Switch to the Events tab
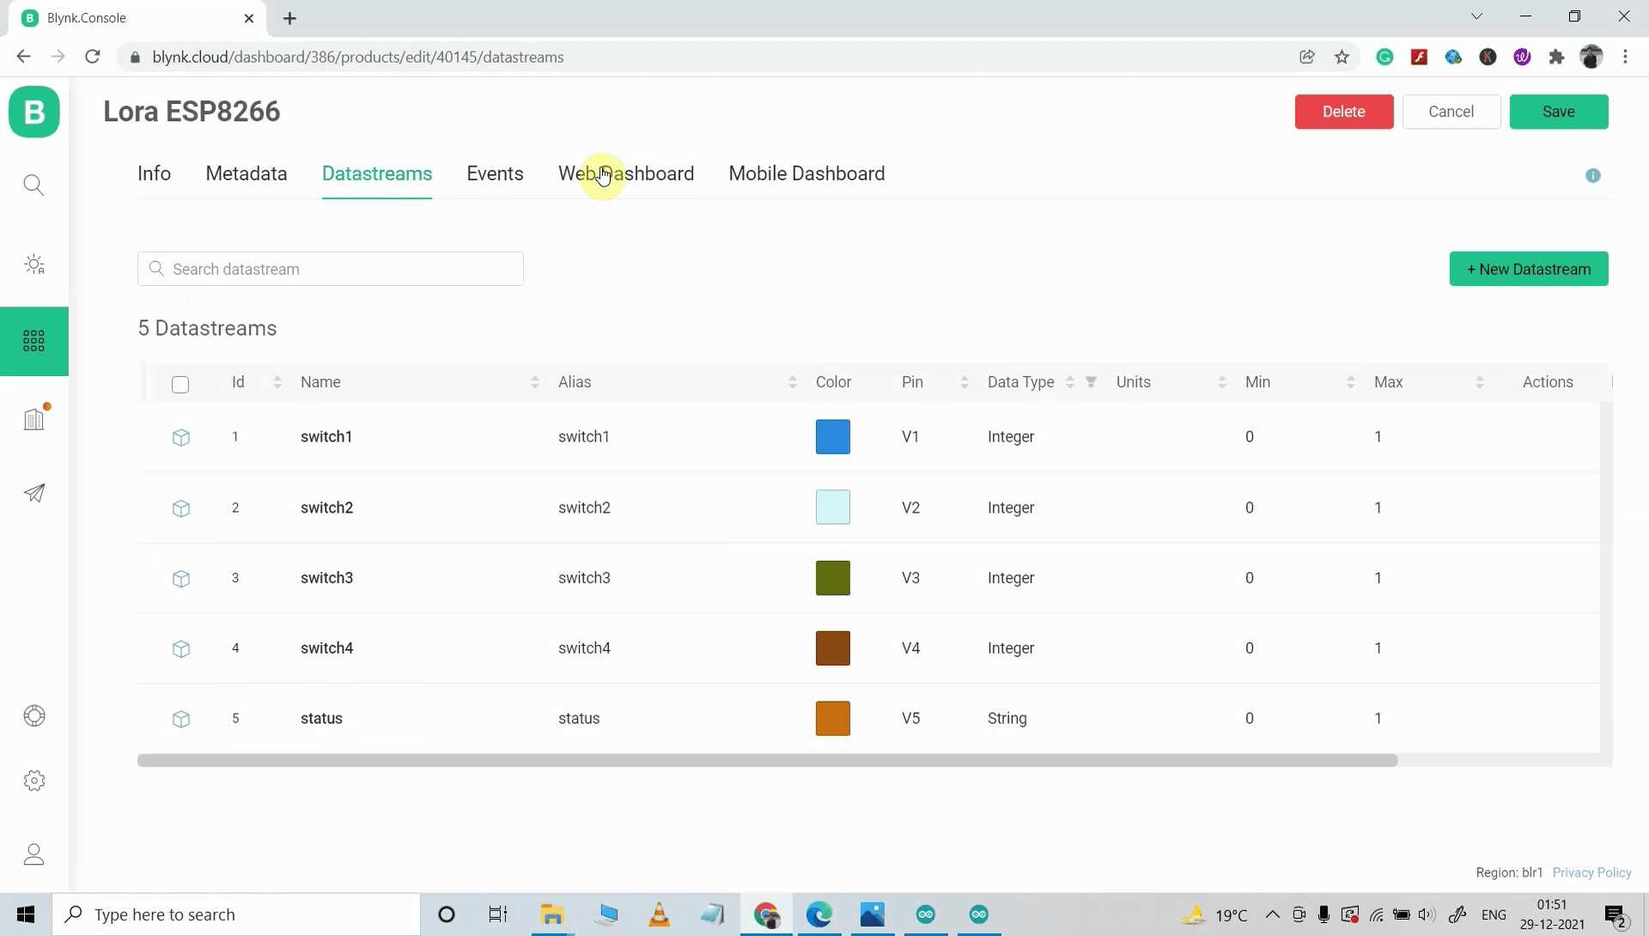1649x936 pixels. [x=495, y=173]
